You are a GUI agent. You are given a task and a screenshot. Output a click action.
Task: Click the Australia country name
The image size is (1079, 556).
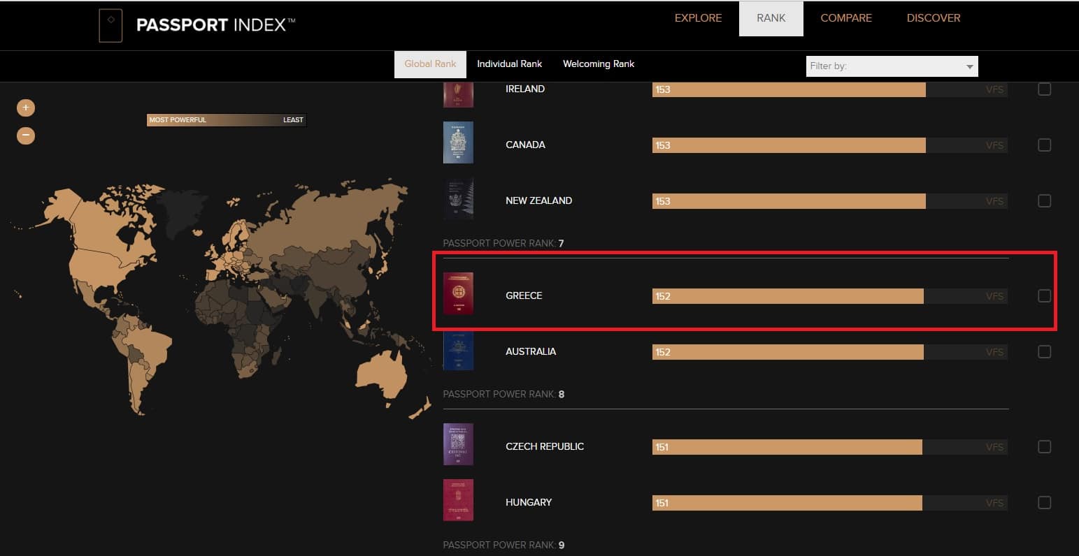coord(531,351)
